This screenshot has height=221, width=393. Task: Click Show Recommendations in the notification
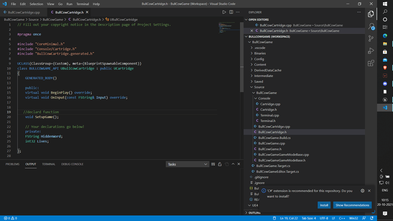click(x=352, y=205)
